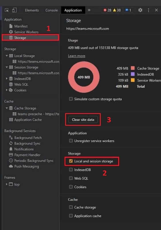Open the Learn more link
This screenshot has height=230, width=161.
[76, 56]
